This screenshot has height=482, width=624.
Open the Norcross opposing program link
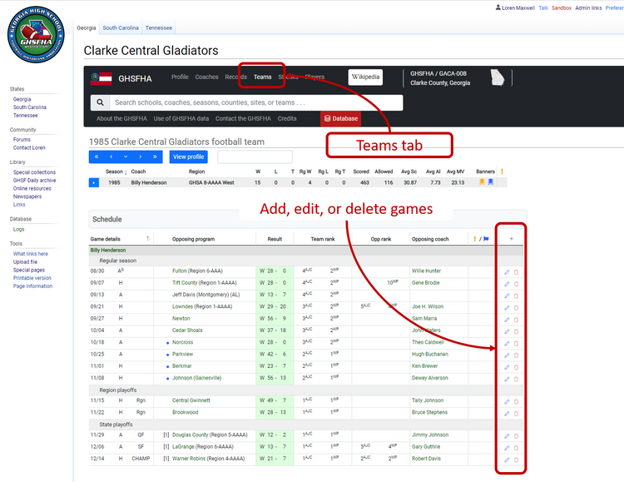183,342
